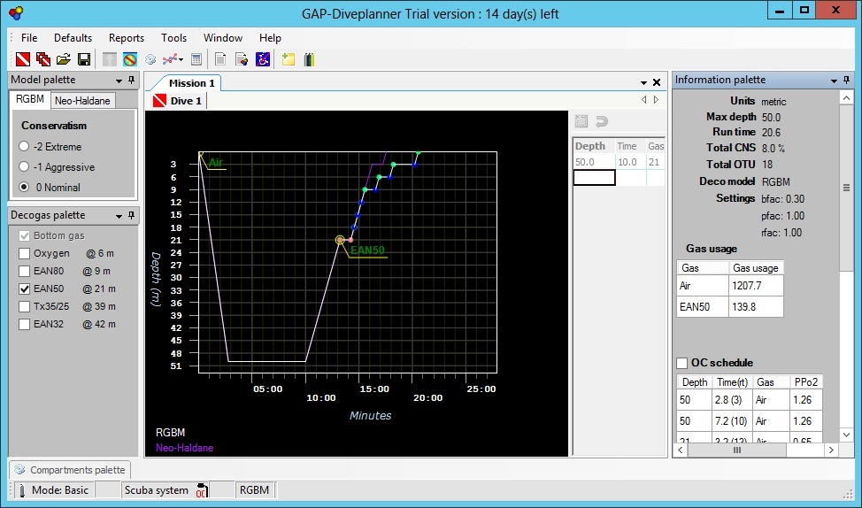Open the Reports menu
The image size is (862, 508).
coord(127,38)
